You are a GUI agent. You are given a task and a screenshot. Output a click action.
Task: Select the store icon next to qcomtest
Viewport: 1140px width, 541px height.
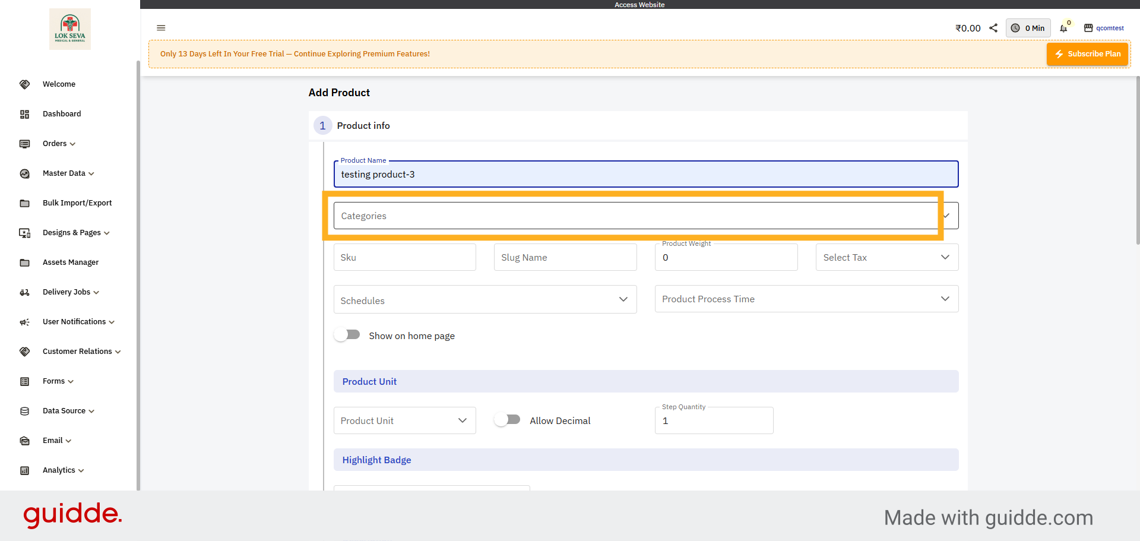point(1088,28)
